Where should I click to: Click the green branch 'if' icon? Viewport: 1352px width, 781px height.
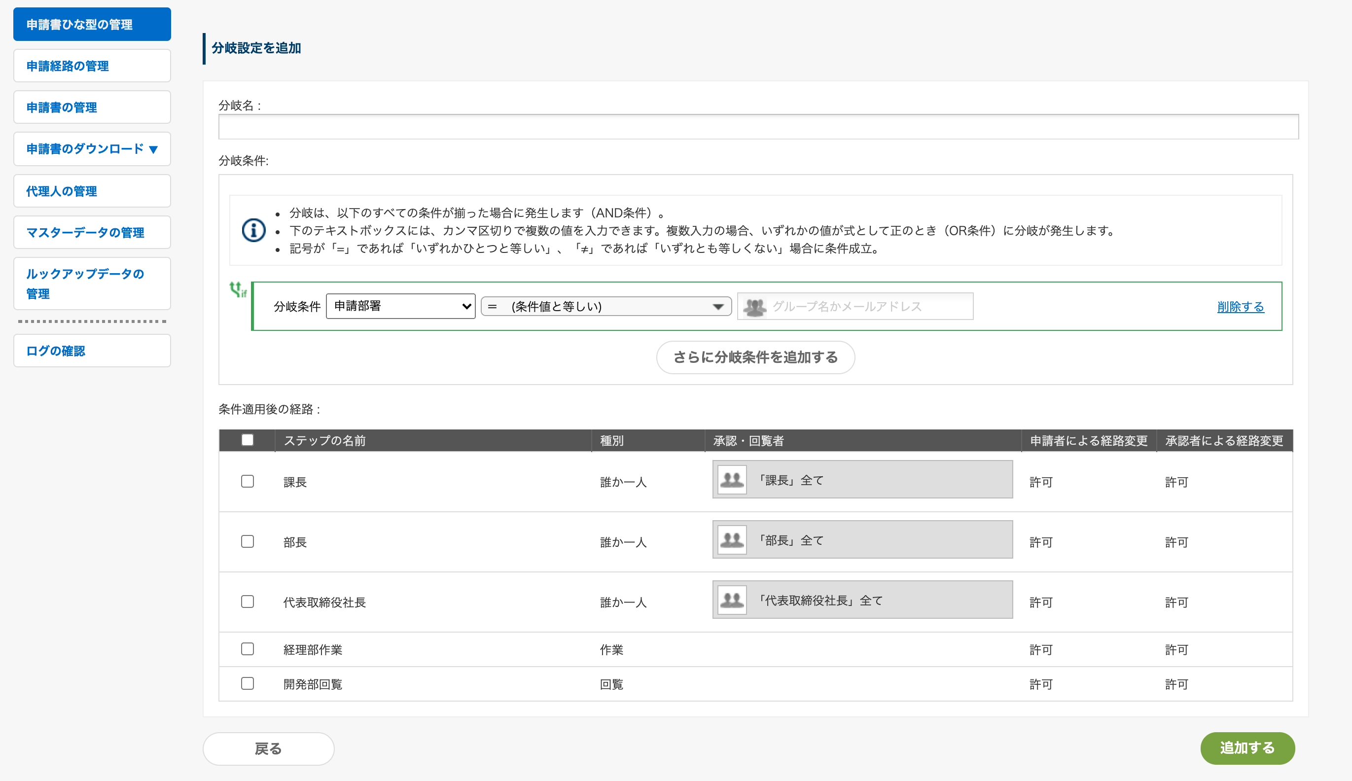(x=238, y=289)
